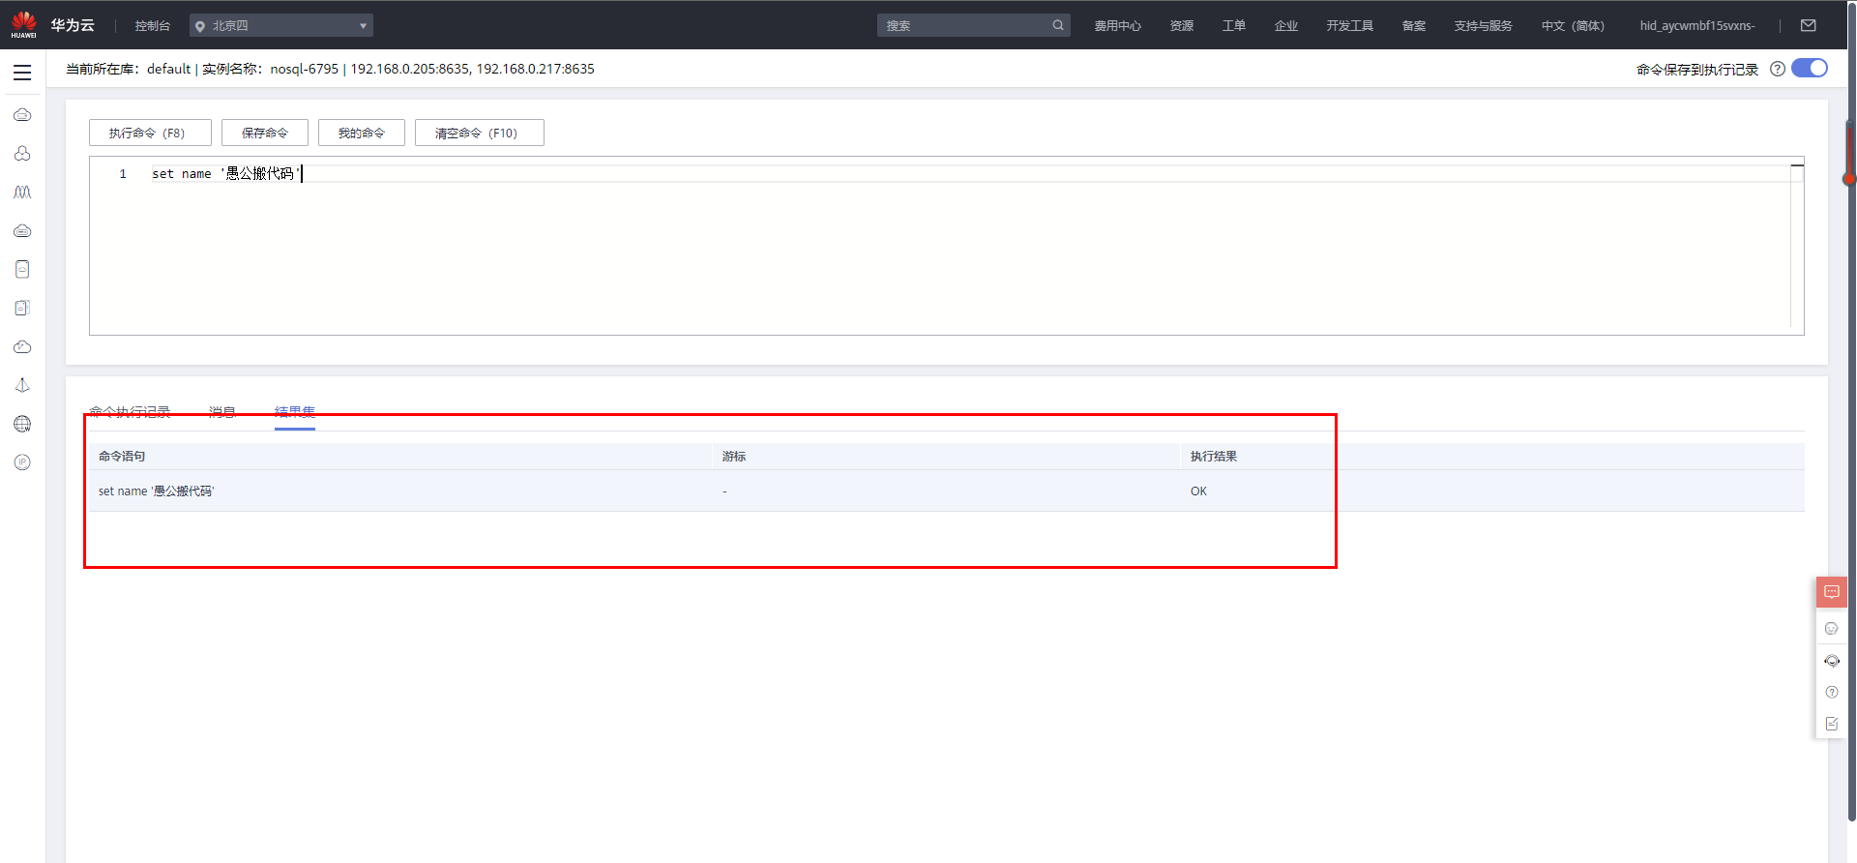Click the single cloud document sidebar icon
This screenshot has width=1857, height=863.
(22, 269)
